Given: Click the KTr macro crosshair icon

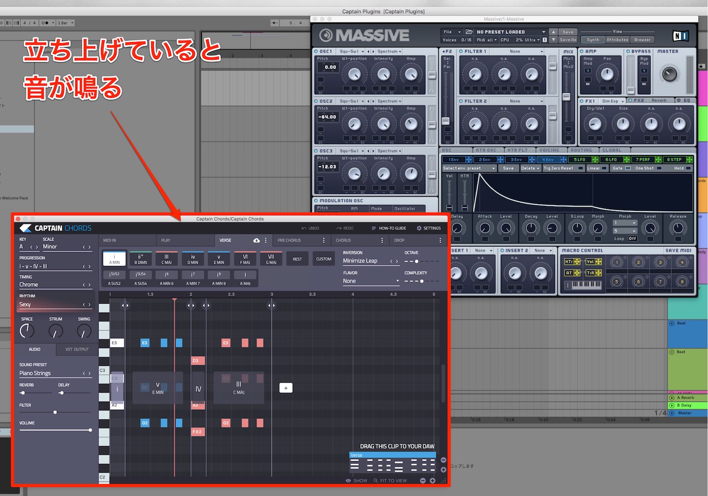Looking at the screenshot, I should click(x=577, y=262).
